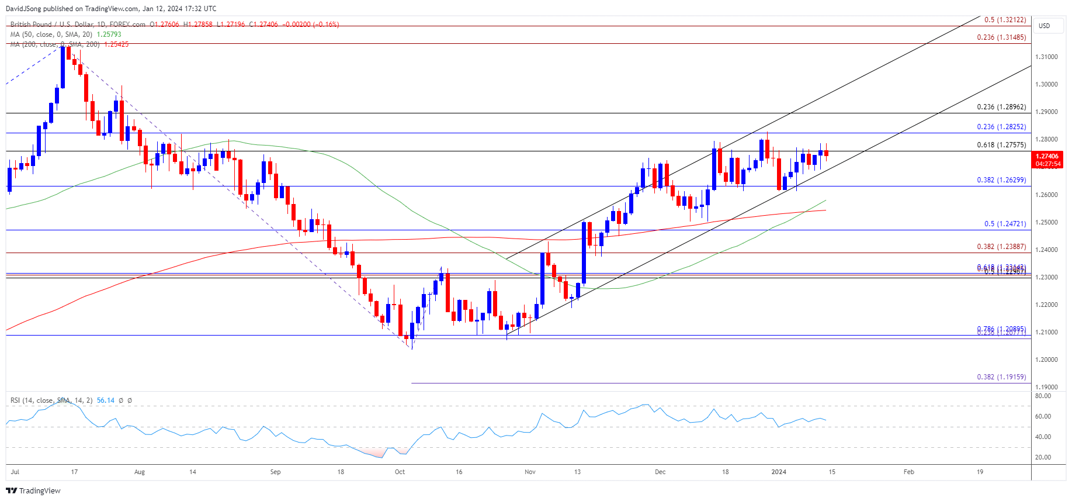Viewport: 1072px width, 501px height.
Task: Click the RSI (14, close, SMA, 14, 2) legend
Action: pyautogui.click(x=51, y=400)
